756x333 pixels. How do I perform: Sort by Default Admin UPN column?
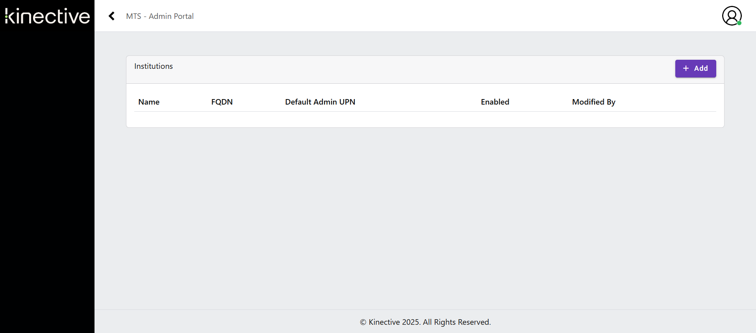[320, 102]
